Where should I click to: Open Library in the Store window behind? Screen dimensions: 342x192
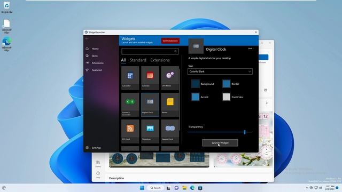[98, 164]
